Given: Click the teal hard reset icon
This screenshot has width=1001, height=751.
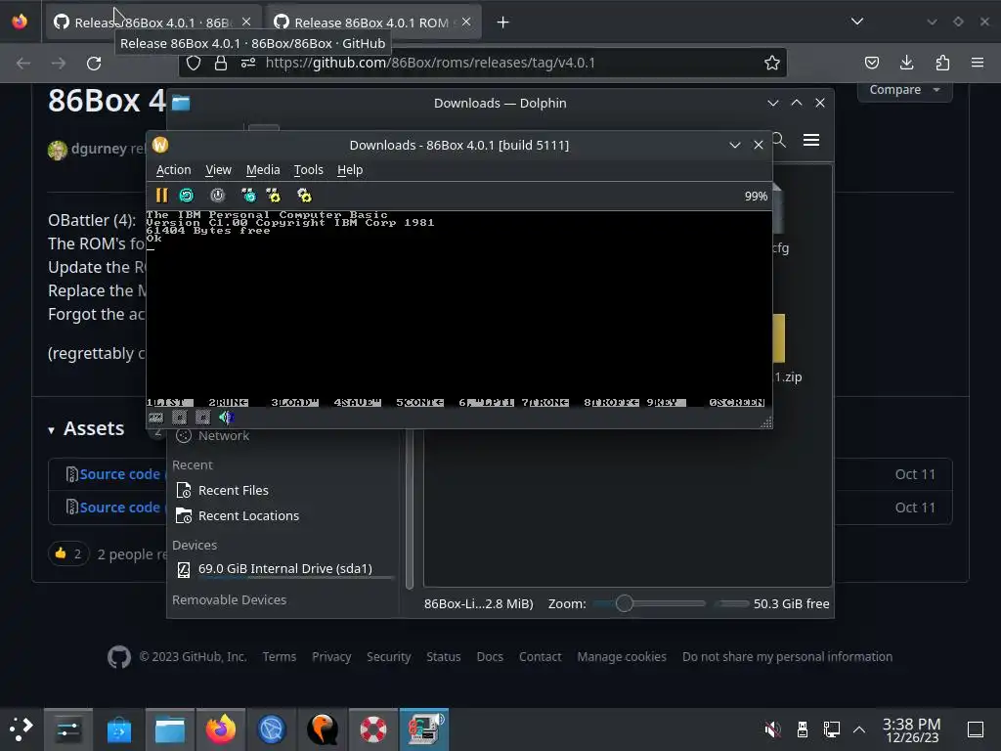Looking at the screenshot, I should (187, 196).
